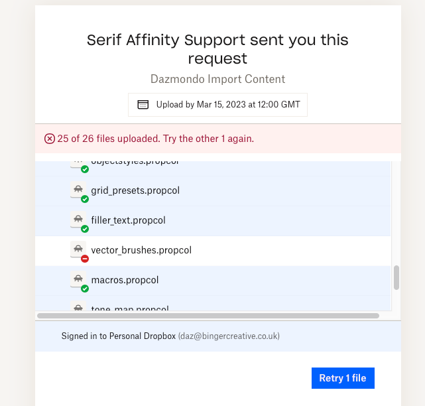Click the filler_text.propcol file icon

point(78,220)
